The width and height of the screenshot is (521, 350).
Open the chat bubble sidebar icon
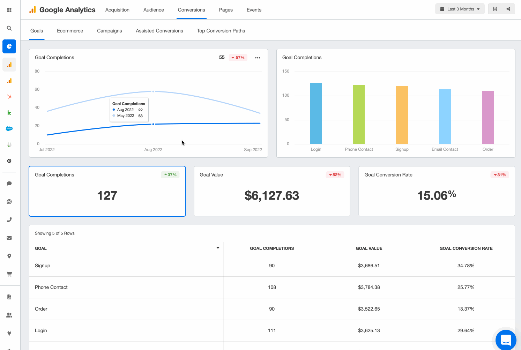point(9,184)
